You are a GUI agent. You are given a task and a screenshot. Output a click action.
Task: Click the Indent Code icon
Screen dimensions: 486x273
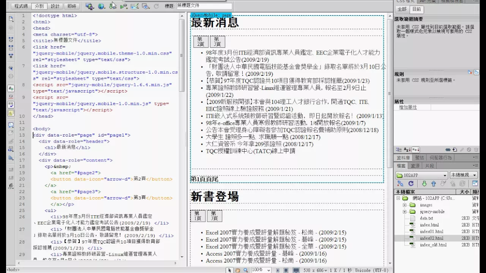[x=11, y=169]
